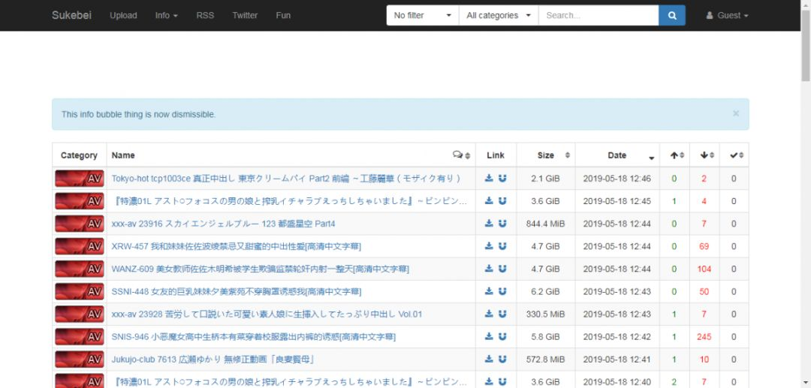811x388 pixels.
Task: Click the magnet icon in the 572.8 MiB row
Action: (502, 359)
